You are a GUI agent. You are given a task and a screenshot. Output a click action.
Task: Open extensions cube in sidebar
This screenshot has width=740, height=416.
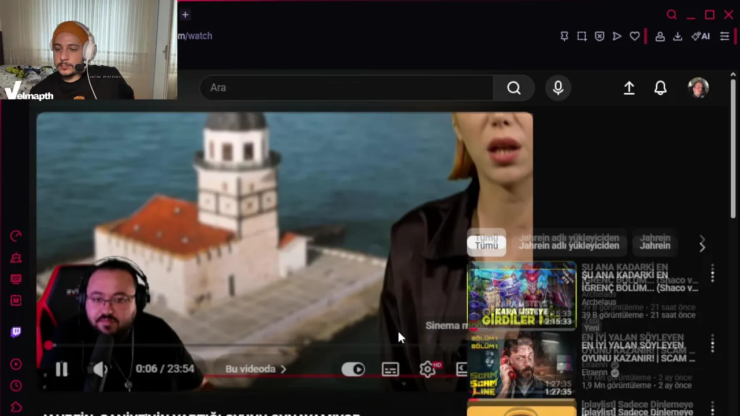point(16,407)
